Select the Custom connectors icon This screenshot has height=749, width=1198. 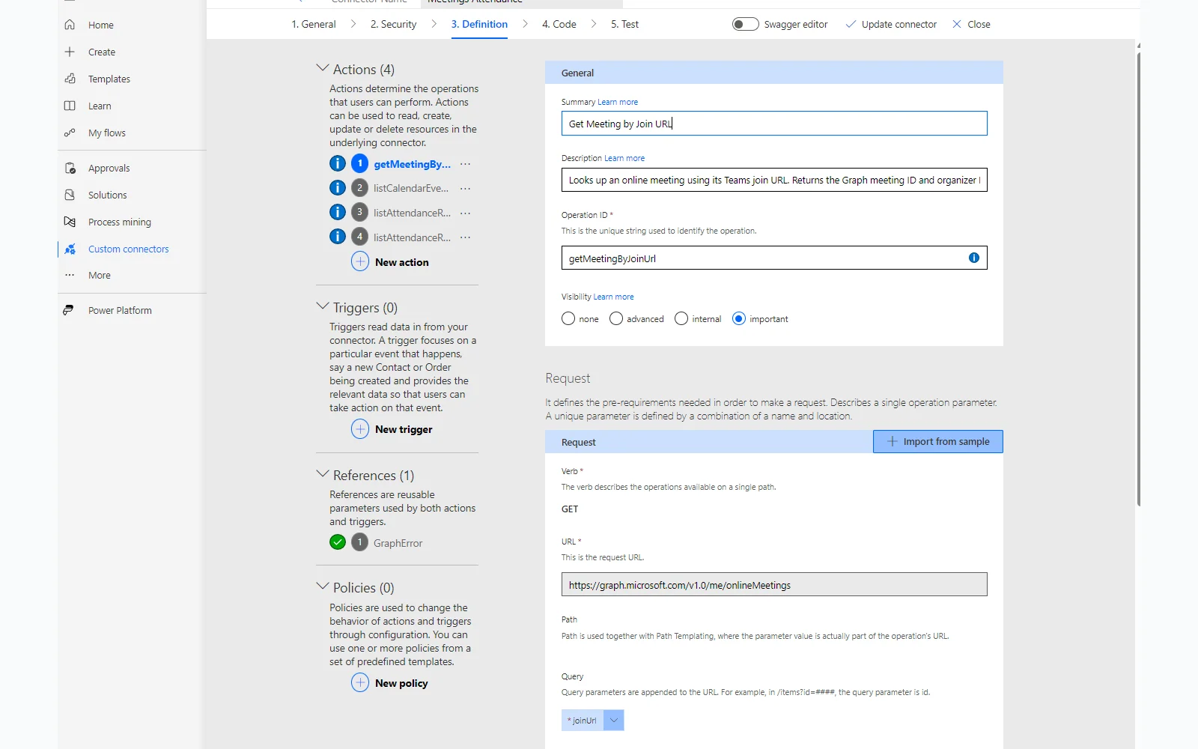pyautogui.click(x=70, y=249)
